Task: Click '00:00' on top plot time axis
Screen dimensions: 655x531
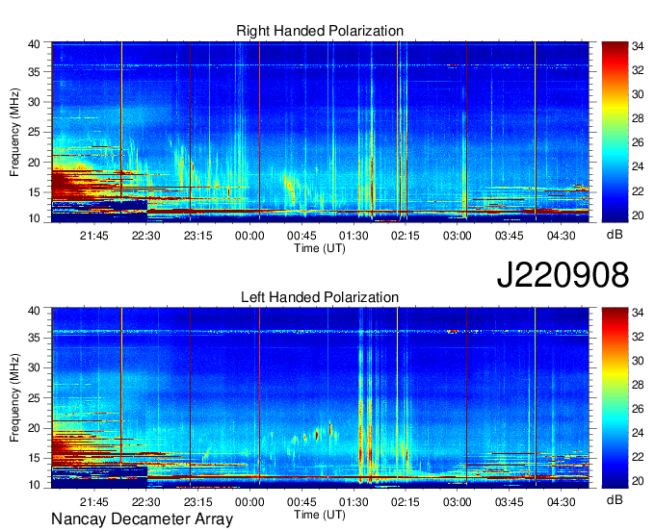Action: tap(249, 236)
